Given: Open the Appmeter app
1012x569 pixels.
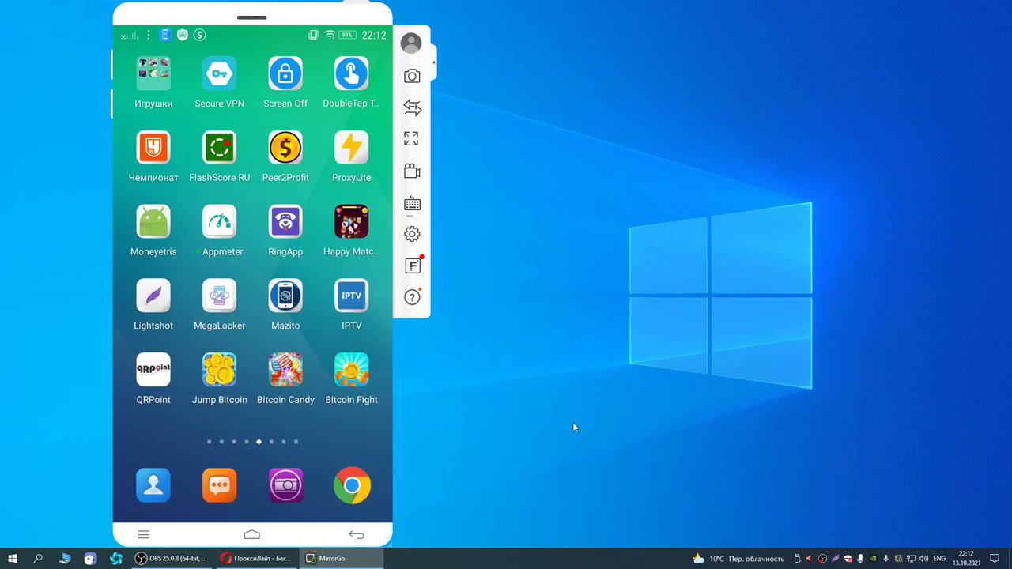Looking at the screenshot, I should click(219, 222).
